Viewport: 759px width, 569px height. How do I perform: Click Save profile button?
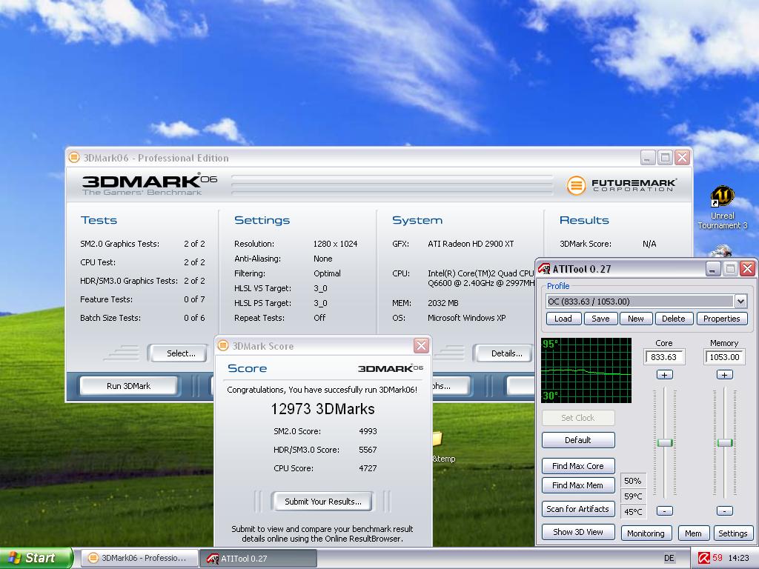600,319
